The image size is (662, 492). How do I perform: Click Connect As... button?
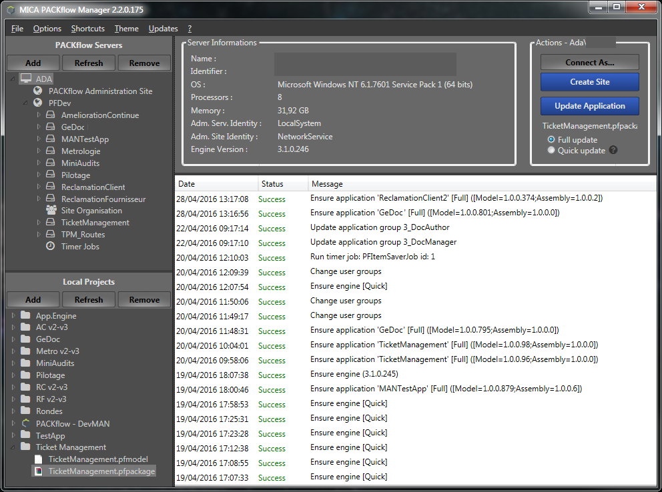[x=590, y=63]
